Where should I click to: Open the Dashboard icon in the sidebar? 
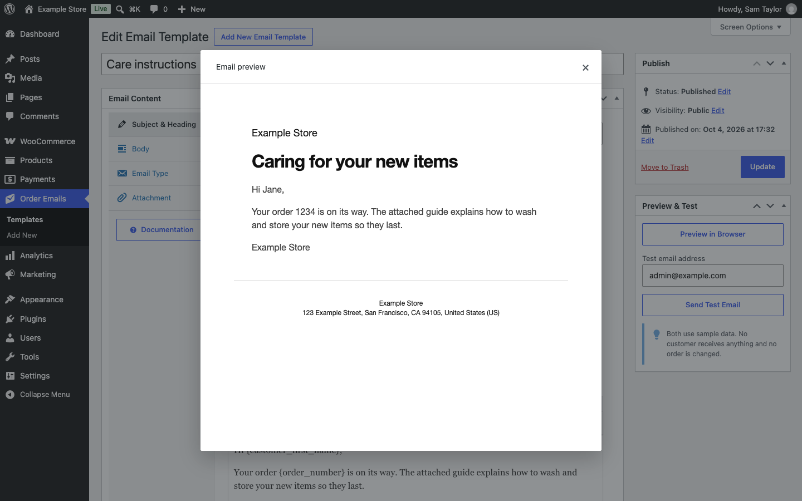pos(10,34)
